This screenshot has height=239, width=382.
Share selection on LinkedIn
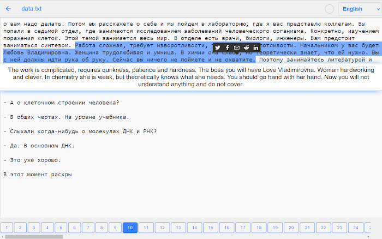point(255,48)
